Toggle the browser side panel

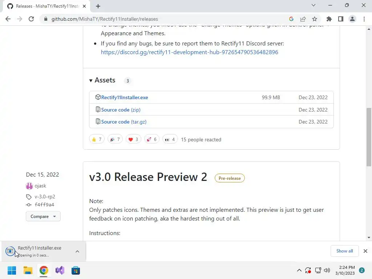pos(341,19)
